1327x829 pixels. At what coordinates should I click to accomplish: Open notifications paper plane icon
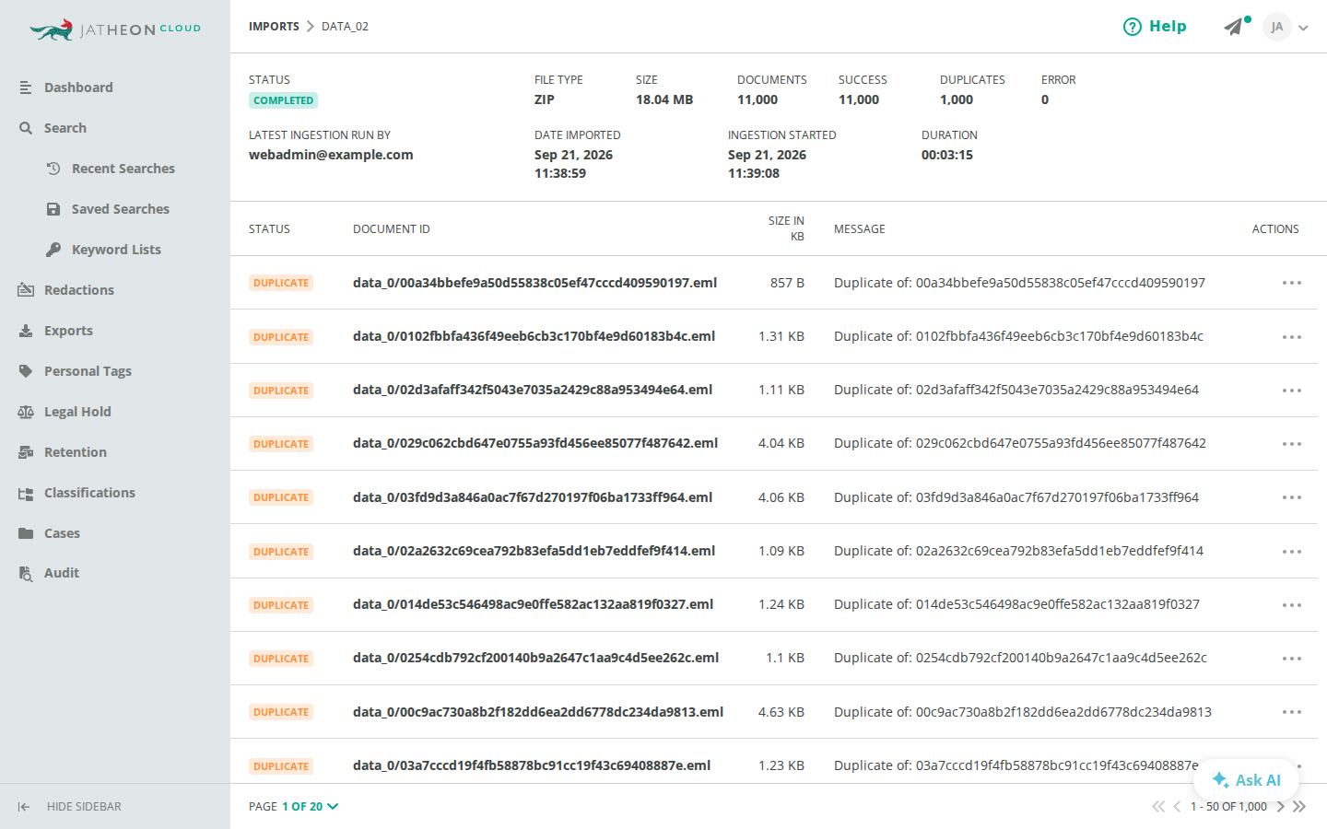[x=1234, y=27]
